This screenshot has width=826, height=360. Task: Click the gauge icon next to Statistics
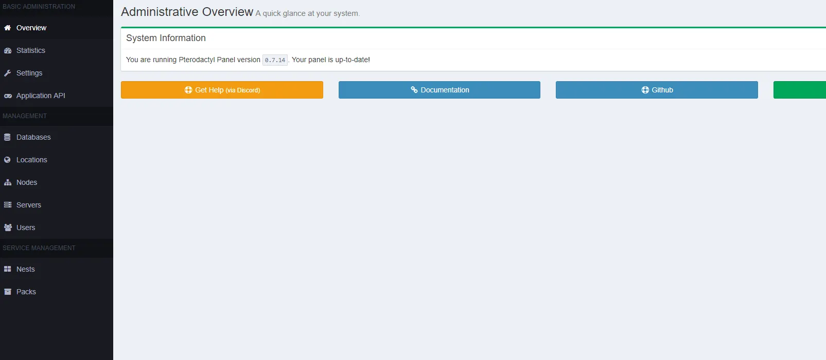(x=8, y=50)
